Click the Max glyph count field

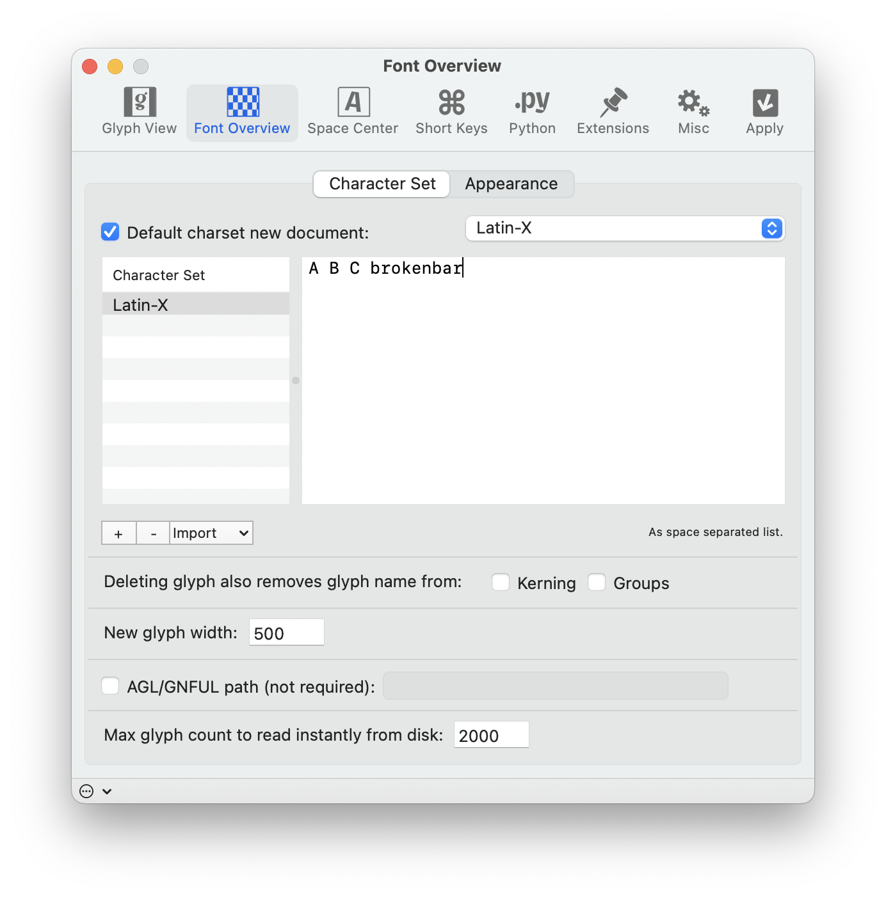pyautogui.click(x=491, y=735)
